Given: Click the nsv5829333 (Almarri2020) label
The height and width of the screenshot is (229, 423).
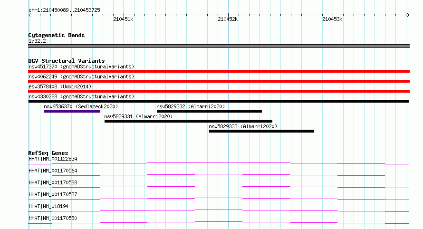Looking at the screenshot, I should tap(243, 126).
